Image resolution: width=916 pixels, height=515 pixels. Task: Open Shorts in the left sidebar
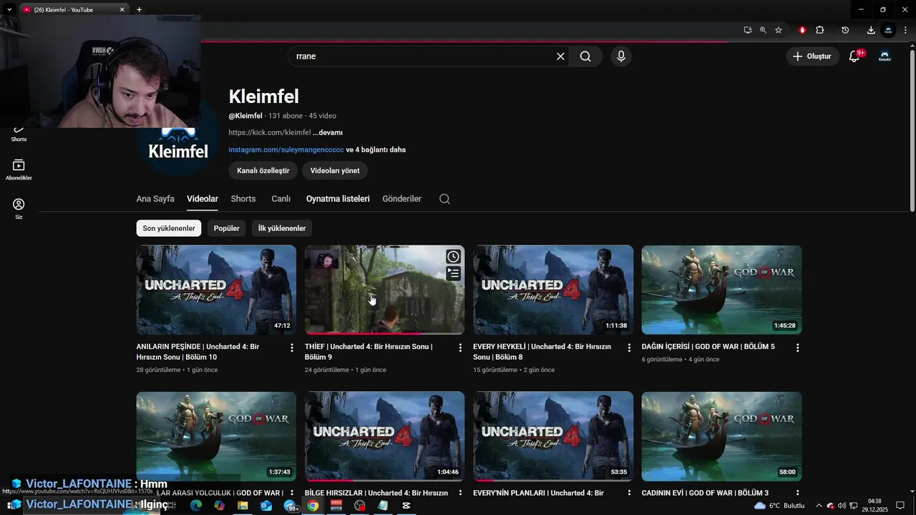click(x=19, y=133)
